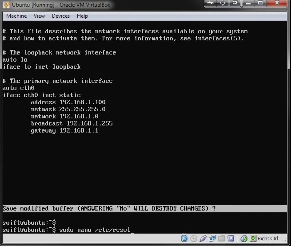The height and width of the screenshot is (246, 291).
Task: Close the Ubuntu VirtualBox window
Action: (277, 3)
